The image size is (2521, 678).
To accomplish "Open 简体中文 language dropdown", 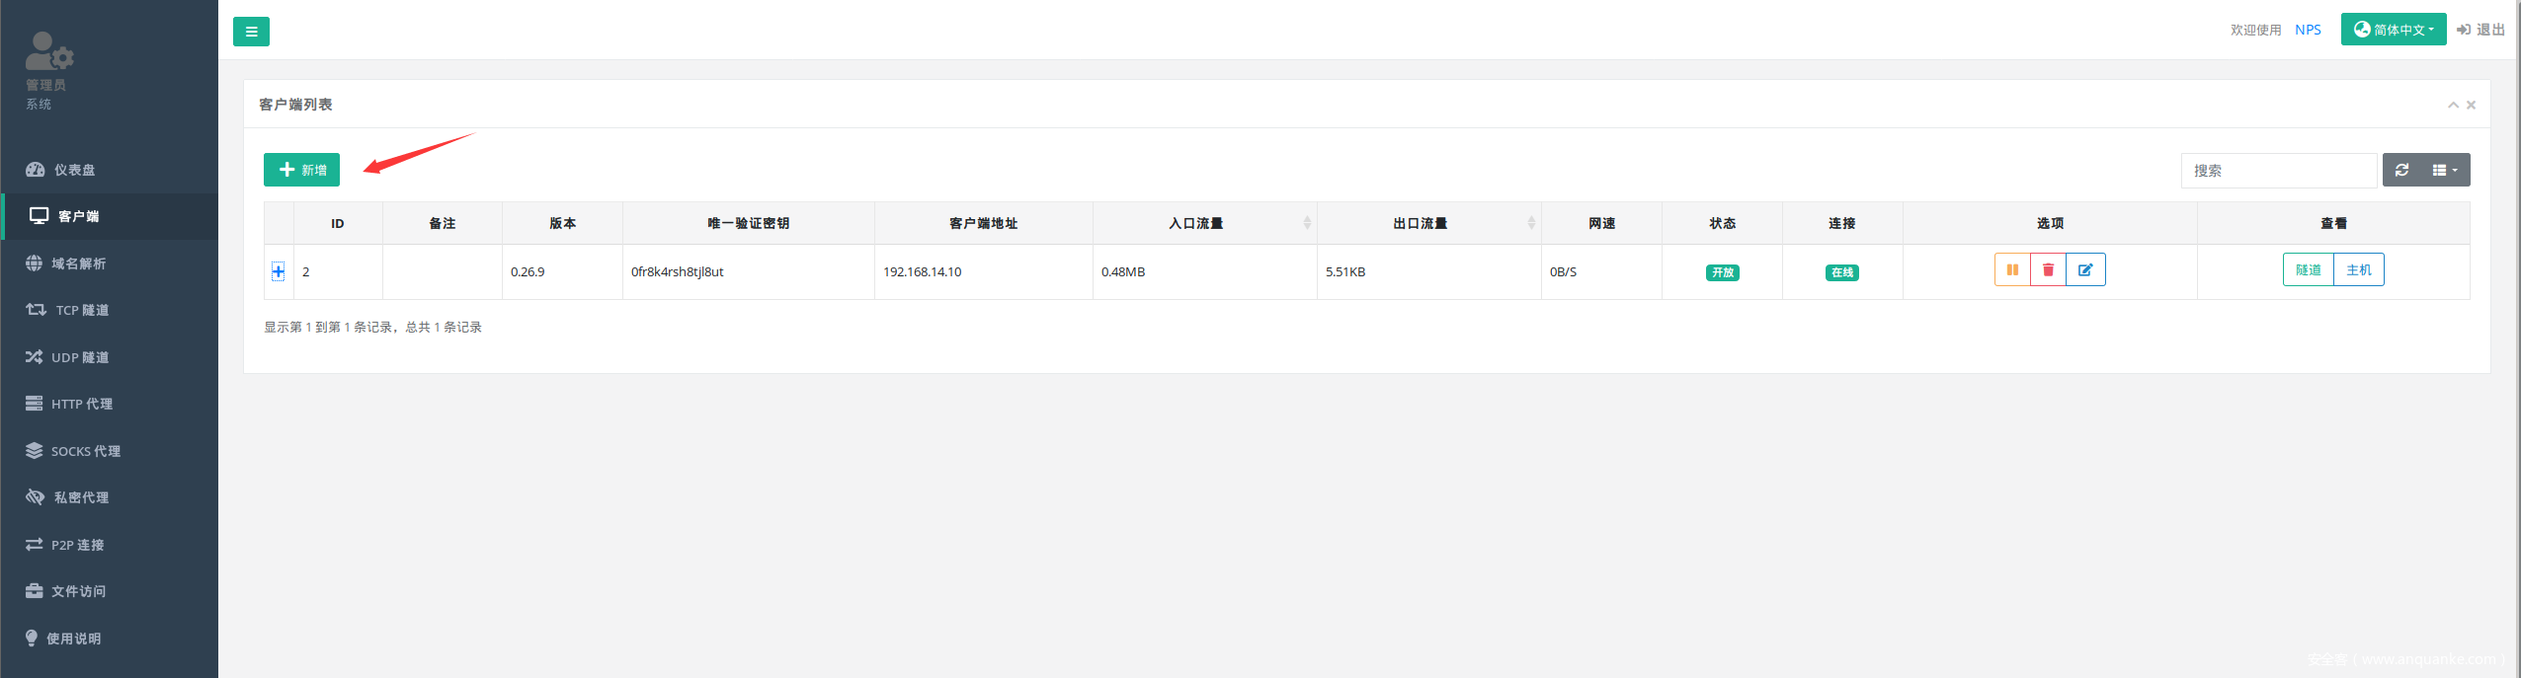I will click(x=2393, y=30).
